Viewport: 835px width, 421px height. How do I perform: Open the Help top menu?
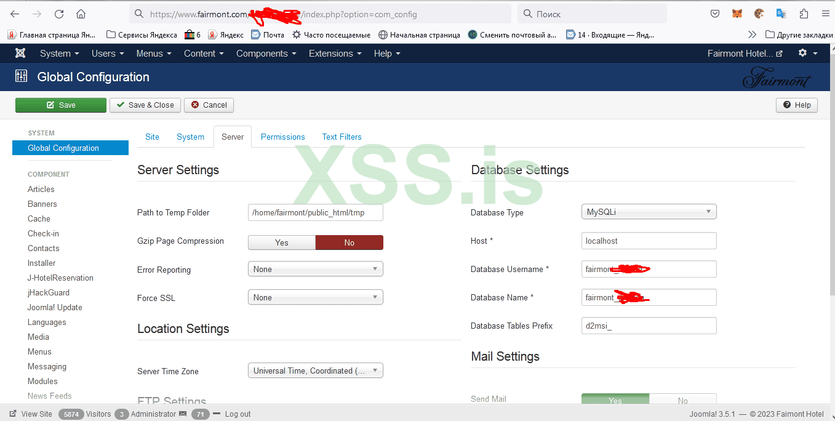point(387,54)
